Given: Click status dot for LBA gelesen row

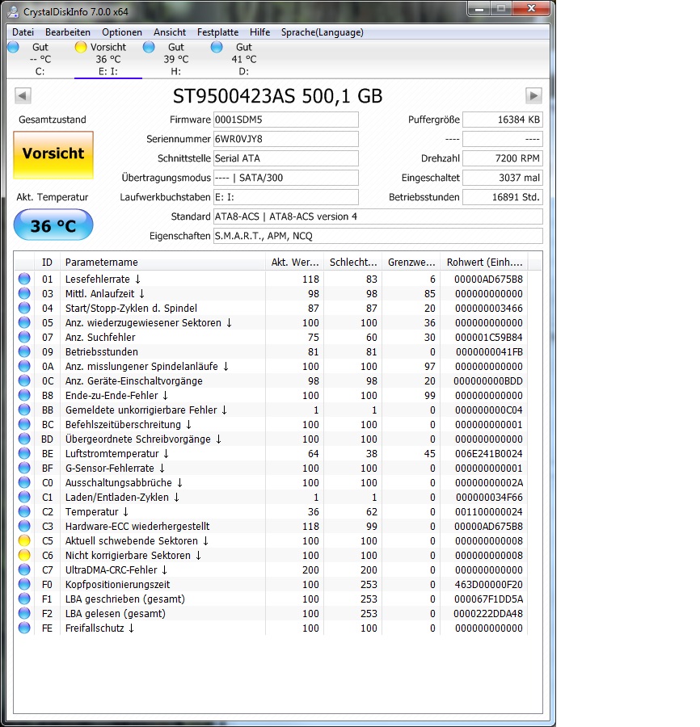Looking at the screenshot, I should tap(24, 613).
